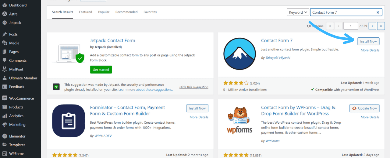Switch to the Search Results tab
Viewport: 390px width, 158px height.
(x=62, y=12)
